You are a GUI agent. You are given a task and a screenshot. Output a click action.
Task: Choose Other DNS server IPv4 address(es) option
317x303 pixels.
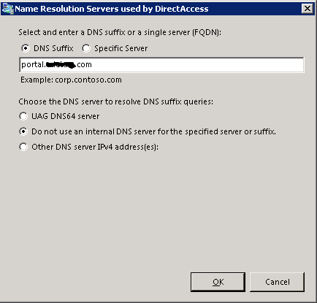point(23,147)
